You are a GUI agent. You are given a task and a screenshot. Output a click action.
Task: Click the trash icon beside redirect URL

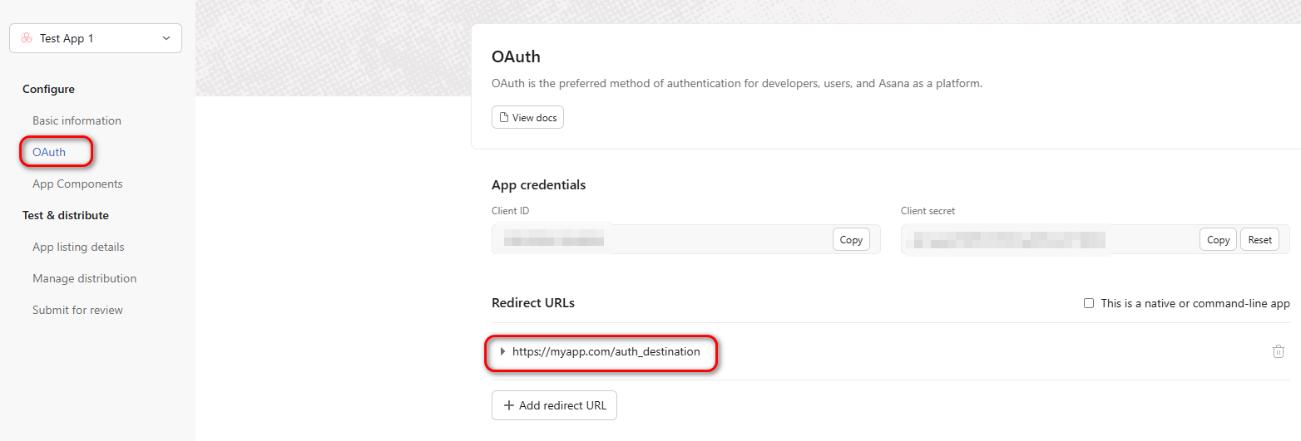point(1279,351)
